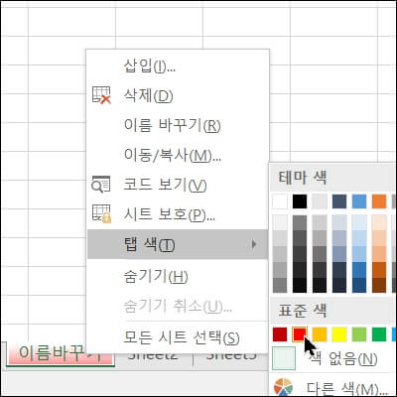Pick the bright red standard color swatch

pos(300,334)
